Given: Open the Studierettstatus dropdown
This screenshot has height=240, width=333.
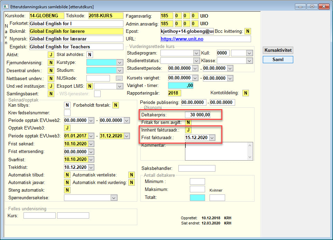Looking at the screenshot, I should tap(196, 61).
